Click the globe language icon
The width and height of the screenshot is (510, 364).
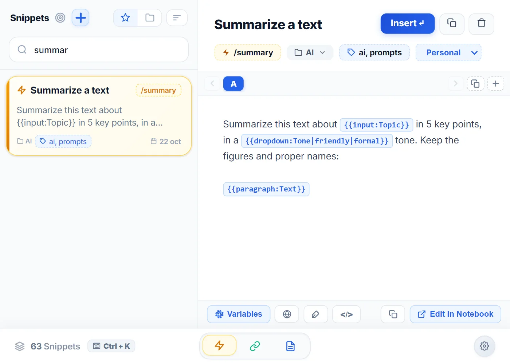[287, 314]
